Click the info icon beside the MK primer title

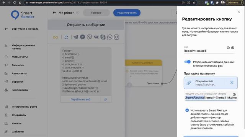[x=78, y=13]
